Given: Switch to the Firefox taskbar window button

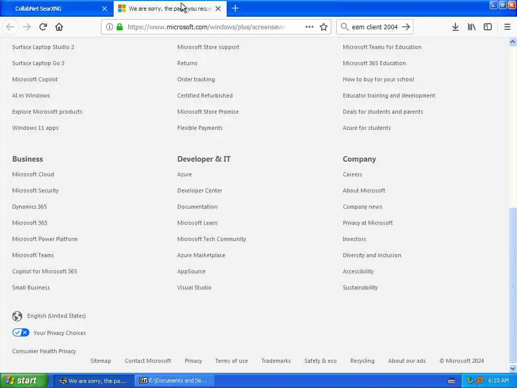Looking at the screenshot, I should 93,381.
